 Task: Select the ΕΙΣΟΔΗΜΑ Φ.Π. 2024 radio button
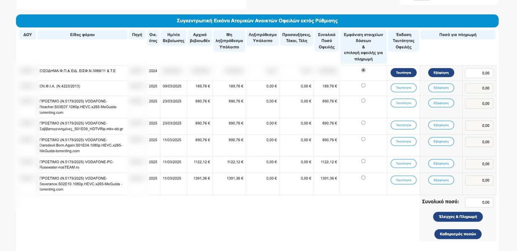(363, 70)
